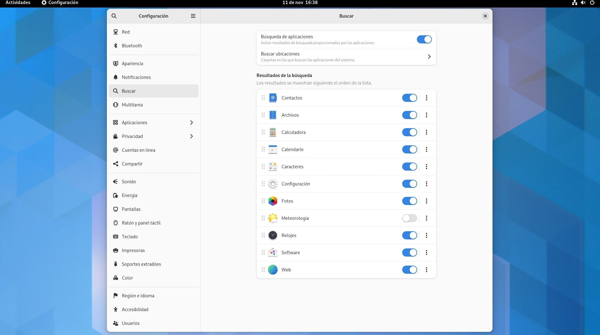The width and height of the screenshot is (600, 335).
Task: Click the Calculadora app icon
Action: pos(272,132)
